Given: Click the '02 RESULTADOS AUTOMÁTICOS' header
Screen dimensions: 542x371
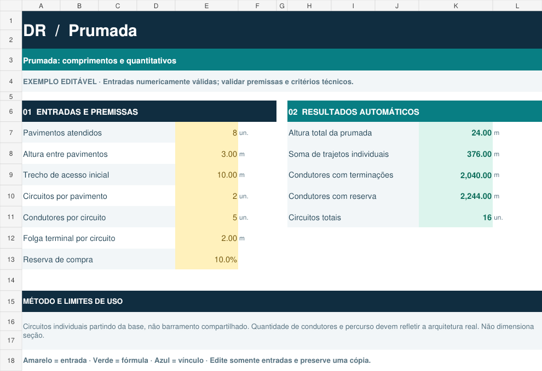Looking at the screenshot, I should point(414,111).
